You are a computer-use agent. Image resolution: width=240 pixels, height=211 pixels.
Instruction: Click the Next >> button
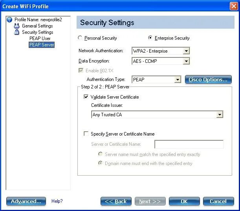click(150, 201)
